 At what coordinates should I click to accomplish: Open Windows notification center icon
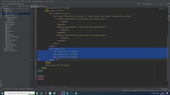tap(167, 93)
